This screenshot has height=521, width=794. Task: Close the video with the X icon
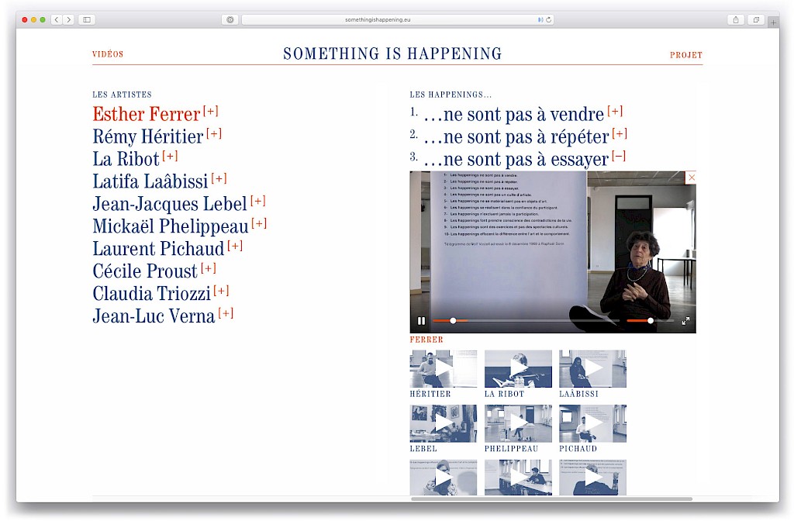[x=692, y=178]
